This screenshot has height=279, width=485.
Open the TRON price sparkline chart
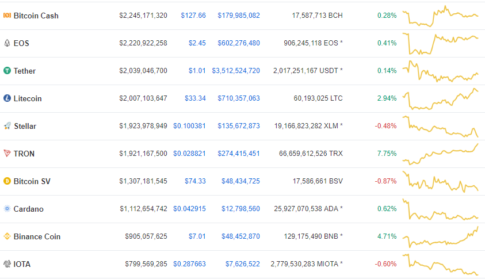point(441,154)
